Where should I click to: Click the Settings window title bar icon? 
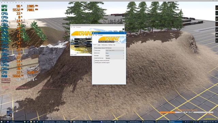93,33
